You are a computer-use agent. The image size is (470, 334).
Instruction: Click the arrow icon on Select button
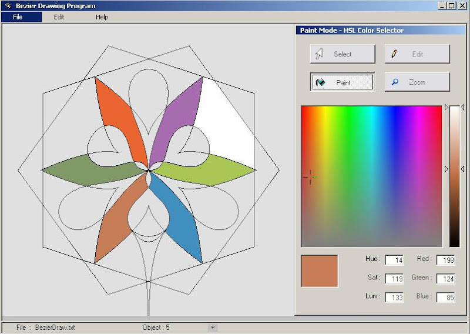click(x=320, y=54)
